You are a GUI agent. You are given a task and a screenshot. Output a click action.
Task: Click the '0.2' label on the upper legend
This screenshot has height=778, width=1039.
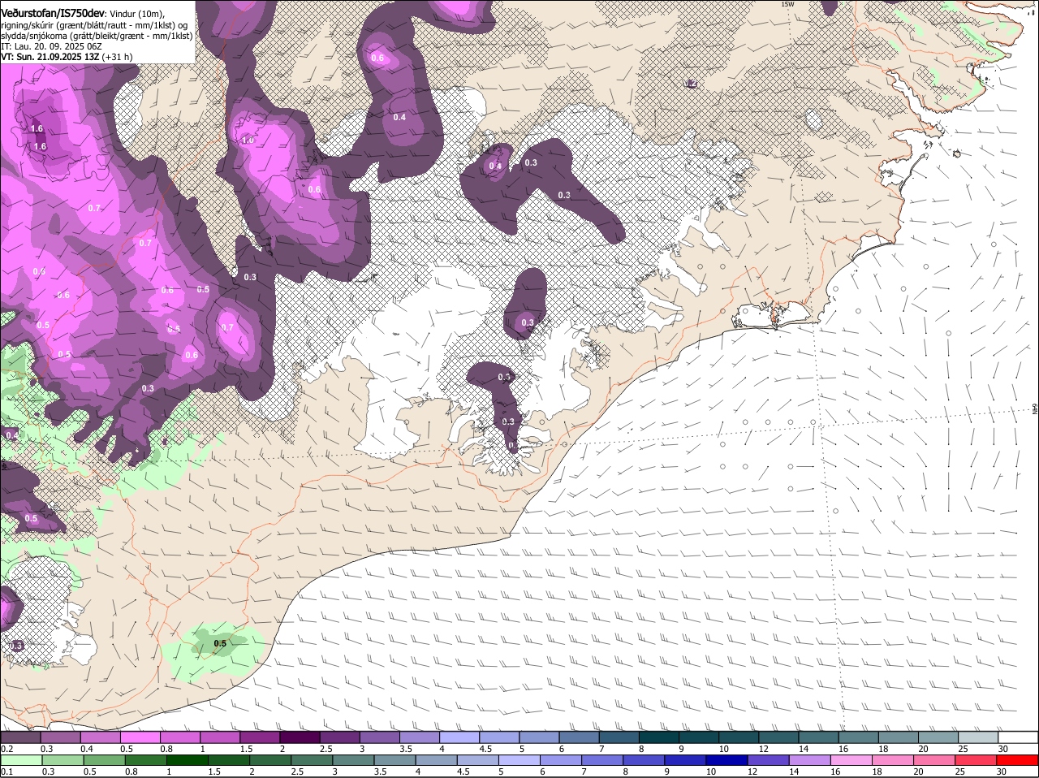click(x=6, y=749)
